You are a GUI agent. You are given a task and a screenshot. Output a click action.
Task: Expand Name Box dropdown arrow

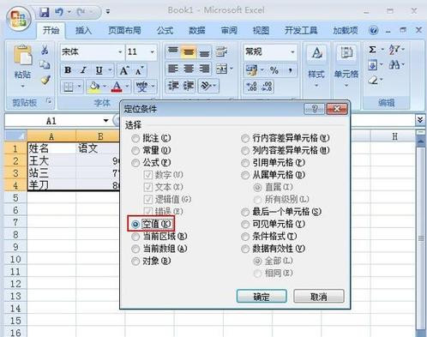tap(105, 121)
